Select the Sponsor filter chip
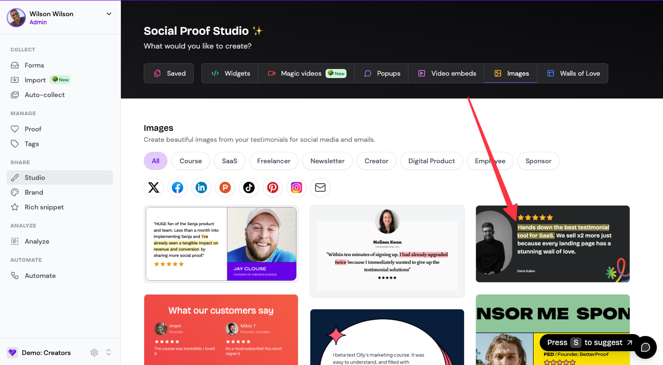The image size is (663, 365). pos(538,161)
